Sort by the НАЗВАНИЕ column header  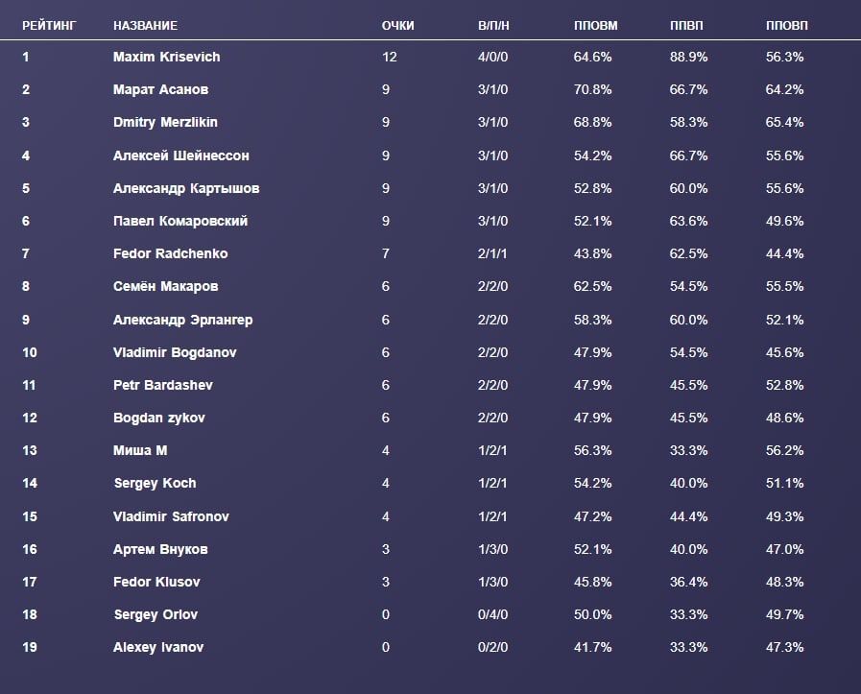point(145,25)
